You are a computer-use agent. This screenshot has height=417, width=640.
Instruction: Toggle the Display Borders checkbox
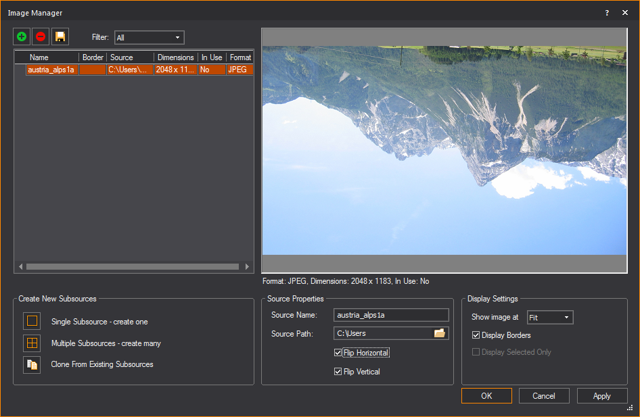(476, 335)
